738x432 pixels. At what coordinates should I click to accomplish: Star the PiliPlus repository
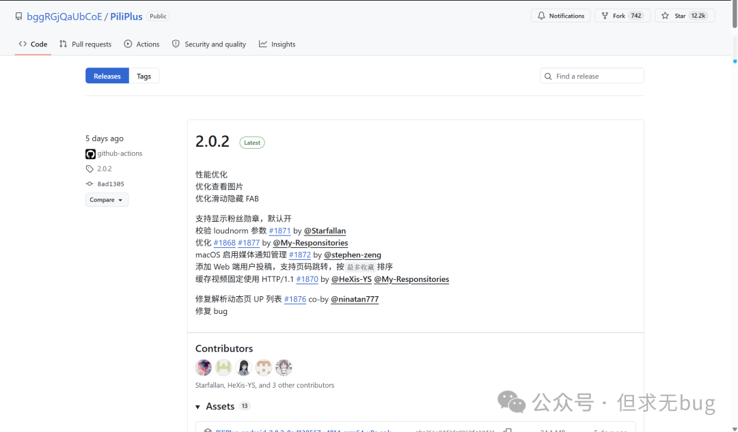pyautogui.click(x=684, y=16)
